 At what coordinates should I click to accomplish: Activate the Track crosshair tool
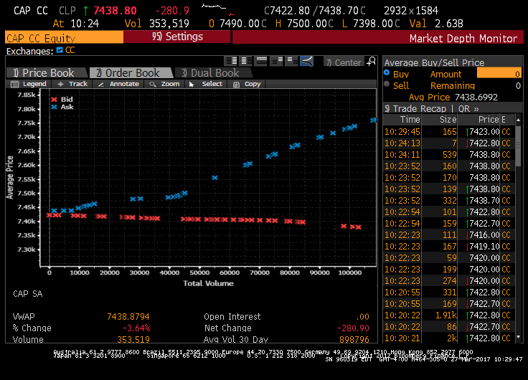[x=72, y=84]
